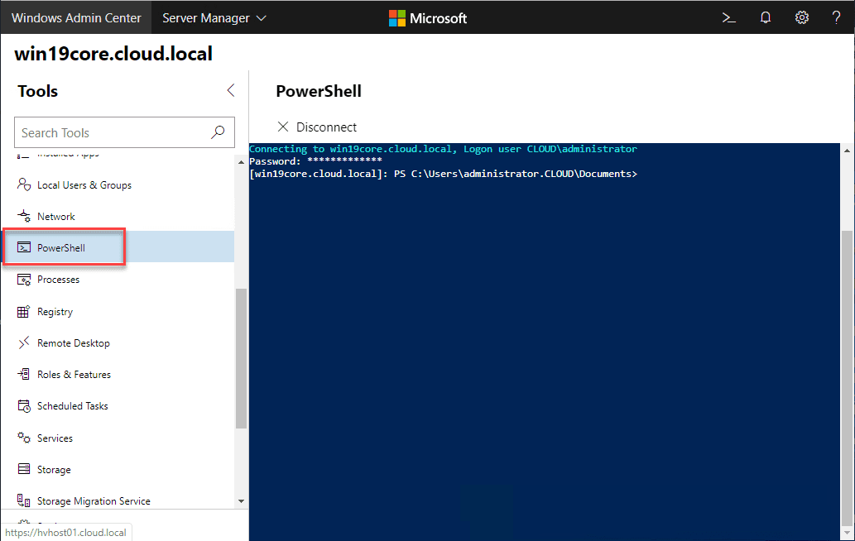Open the Help question mark
The width and height of the screenshot is (855, 541).
pyautogui.click(x=836, y=17)
